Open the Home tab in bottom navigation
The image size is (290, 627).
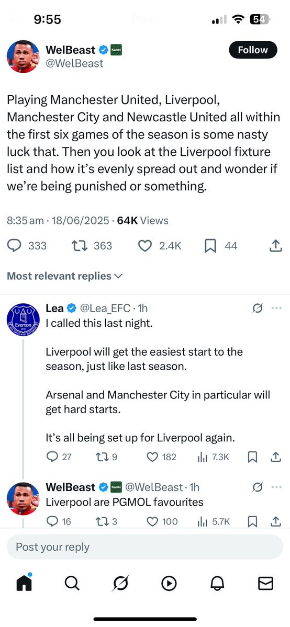(x=24, y=583)
